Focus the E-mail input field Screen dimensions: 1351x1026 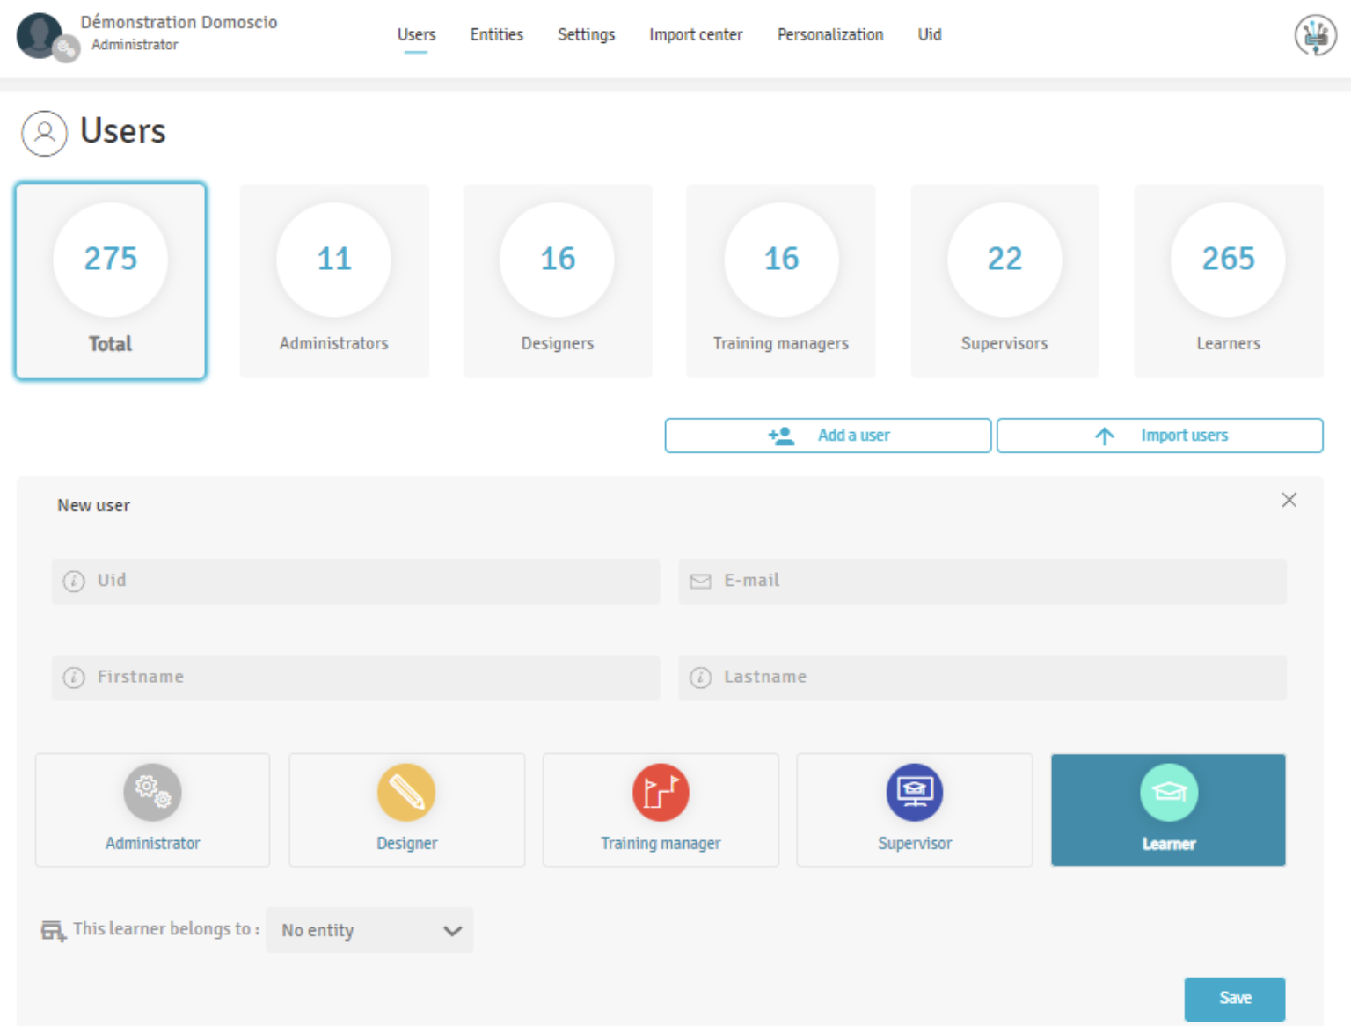tap(982, 581)
